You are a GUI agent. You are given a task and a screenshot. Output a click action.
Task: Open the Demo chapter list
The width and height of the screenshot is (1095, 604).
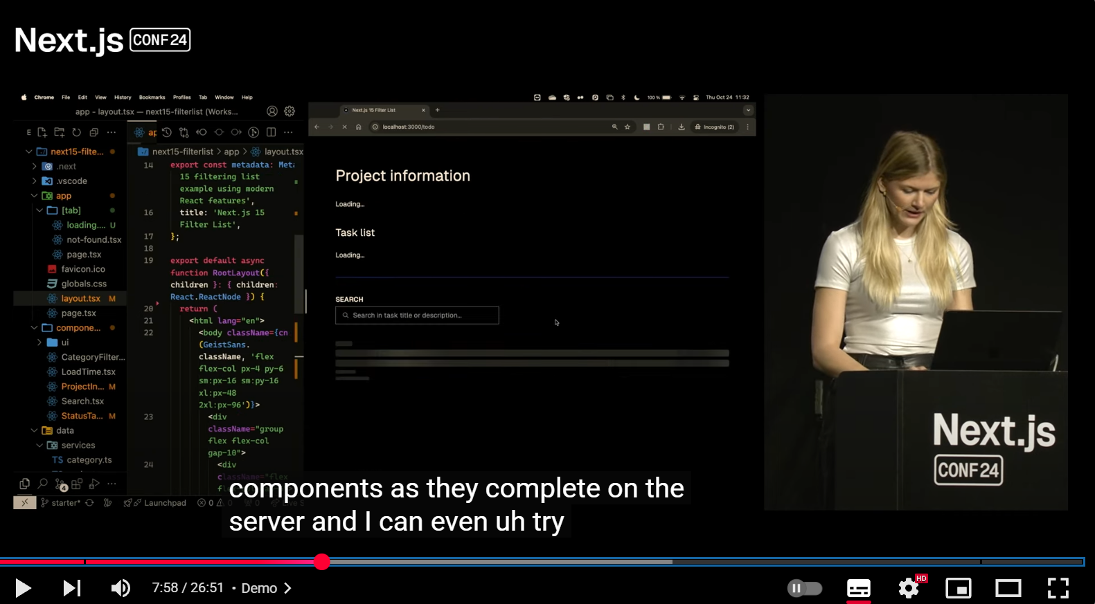[x=267, y=588]
